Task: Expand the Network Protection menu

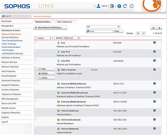Action: coord(10,67)
